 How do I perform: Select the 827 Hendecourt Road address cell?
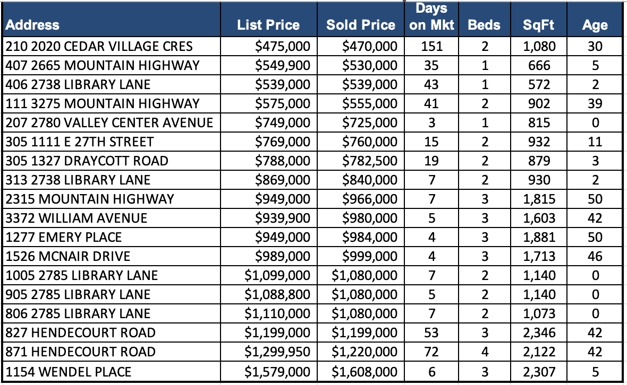tap(80, 333)
